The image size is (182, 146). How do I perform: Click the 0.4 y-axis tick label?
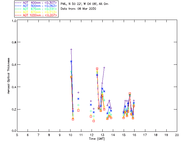click(14, 87)
